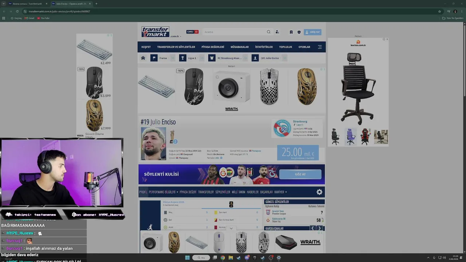
Task: Open the Müsabakalar menu
Action: pyautogui.click(x=240, y=47)
